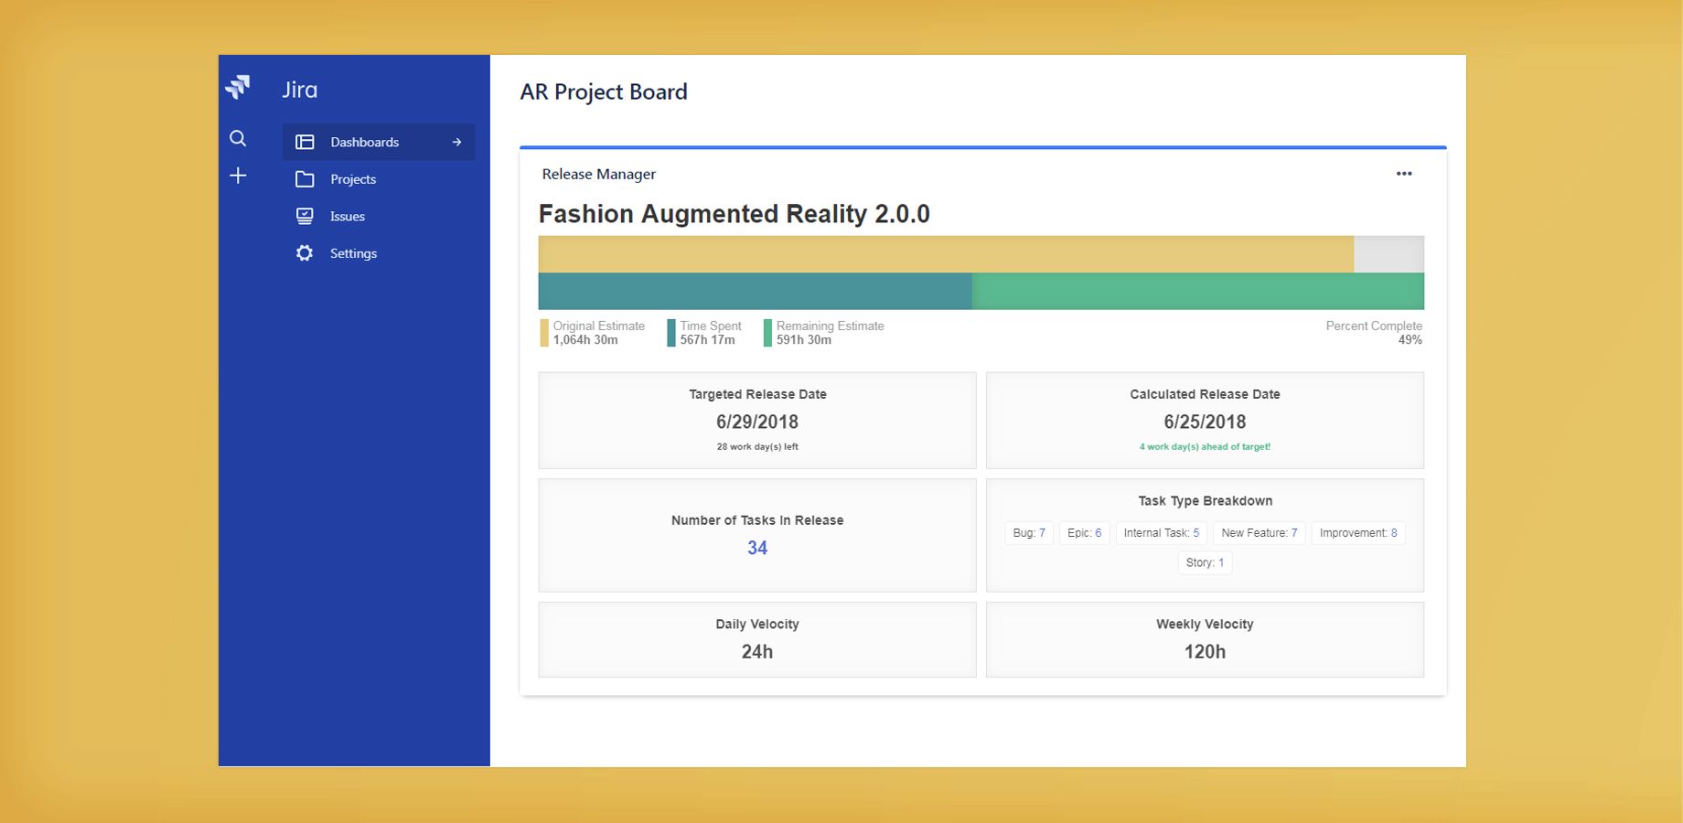Click the Settings gear icon
The height and width of the screenshot is (823, 1683).
point(305,253)
